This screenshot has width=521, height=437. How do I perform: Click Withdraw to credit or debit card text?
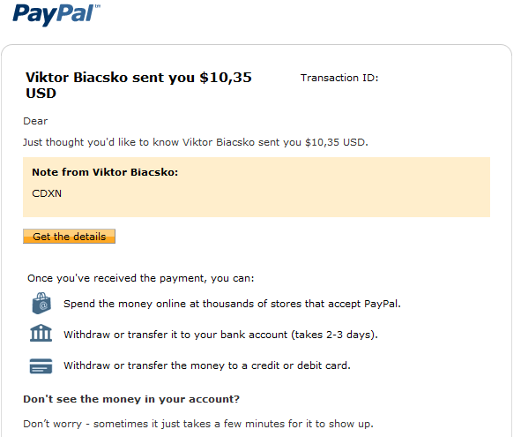tap(207, 365)
